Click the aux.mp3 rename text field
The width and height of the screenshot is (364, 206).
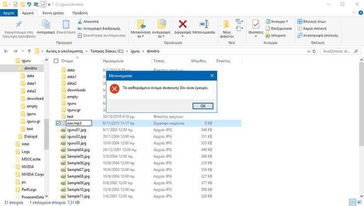tap(79, 123)
